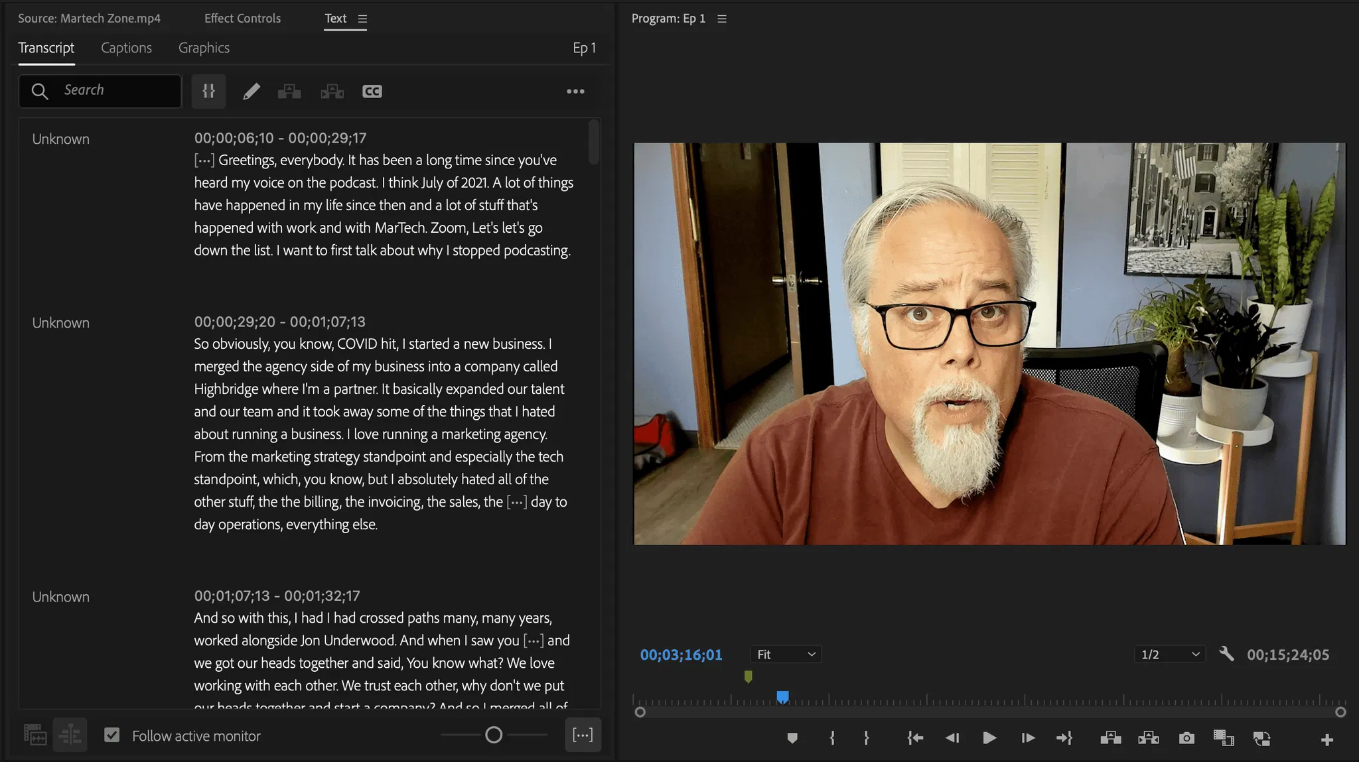Export a frame with the camera icon
This screenshot has height=762, width=1359.
coord(1186,738)
